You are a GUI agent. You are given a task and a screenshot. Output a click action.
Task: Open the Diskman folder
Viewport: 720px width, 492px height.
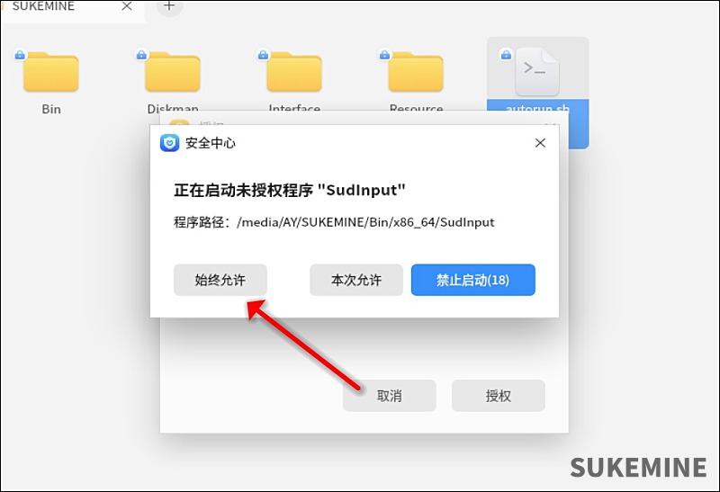point(173,73)
